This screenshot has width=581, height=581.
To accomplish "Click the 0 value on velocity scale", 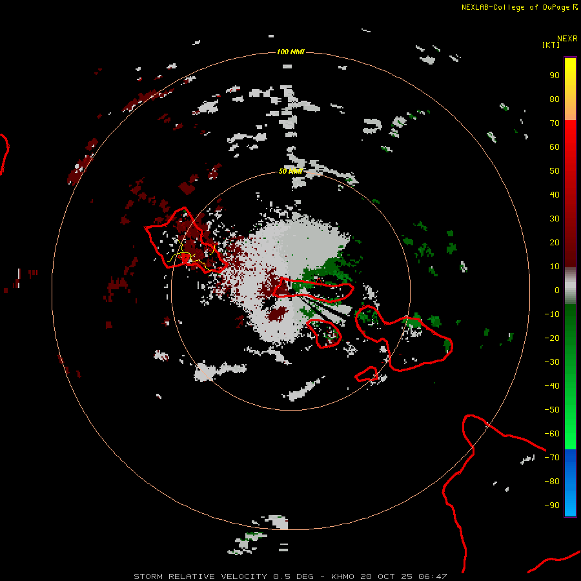I will click(x=557, y=290).
